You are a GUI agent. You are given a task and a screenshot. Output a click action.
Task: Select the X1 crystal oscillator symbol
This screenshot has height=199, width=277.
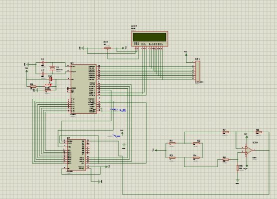point(52,68)
